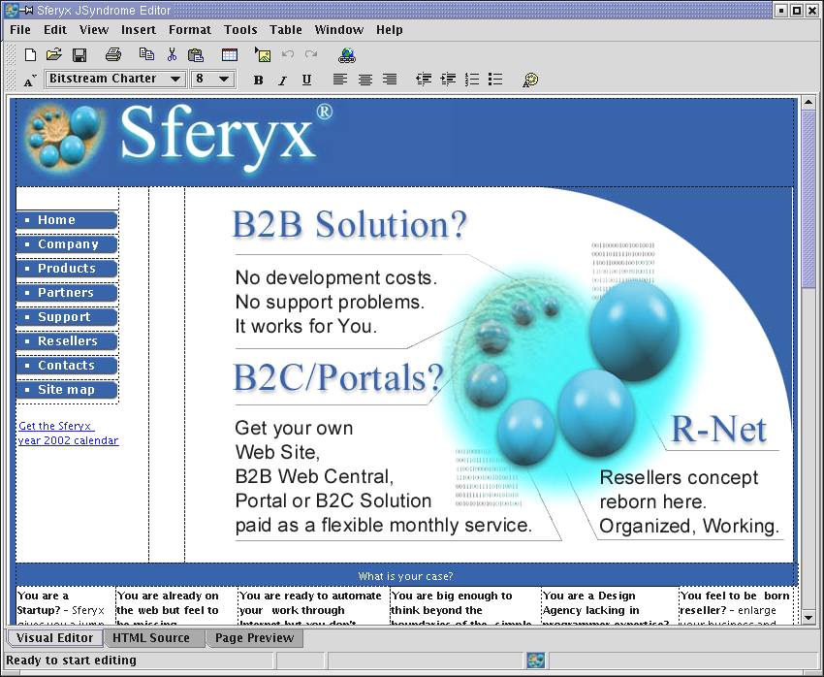
Task: Open the Format menu
Action: coord(189,30)
